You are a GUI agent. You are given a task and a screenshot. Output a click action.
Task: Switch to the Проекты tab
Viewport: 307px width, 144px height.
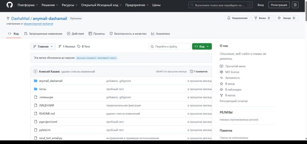click(97, 34)
